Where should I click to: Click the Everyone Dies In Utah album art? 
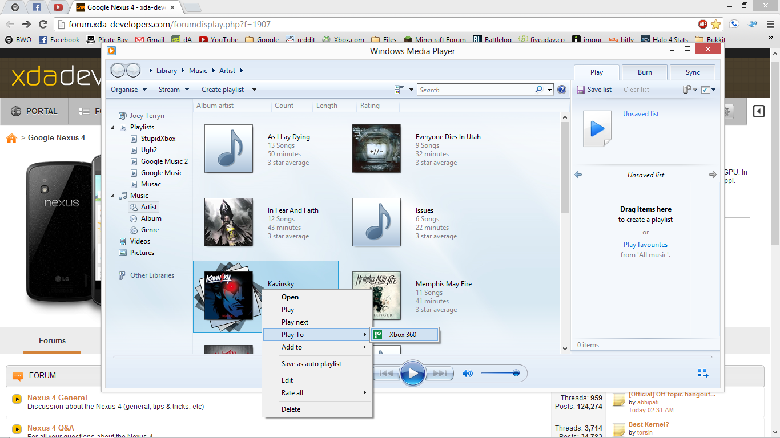[376, 149]
